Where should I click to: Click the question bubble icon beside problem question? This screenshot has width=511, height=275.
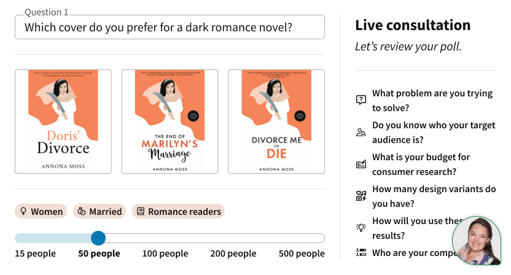(361, 99)
